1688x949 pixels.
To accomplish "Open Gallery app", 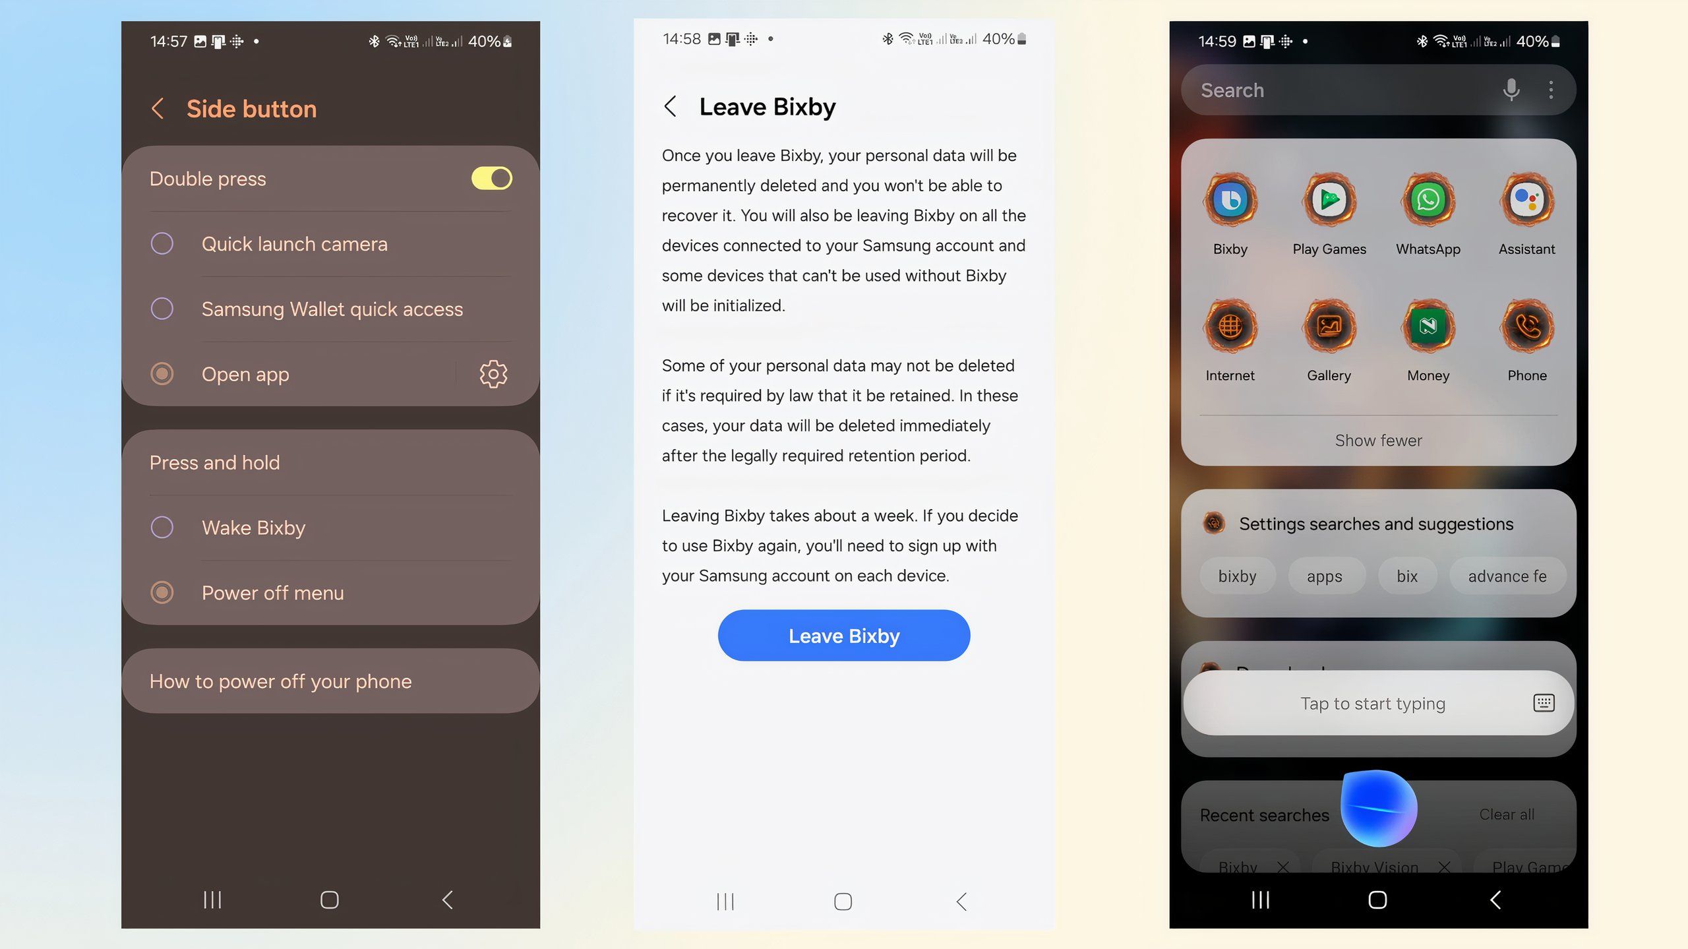I will [x=1329, y=326].
